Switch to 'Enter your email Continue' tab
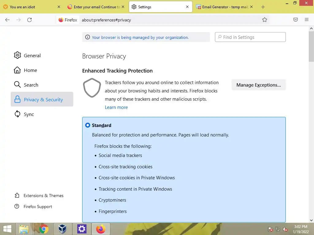The width and height of the screenshot is (314, 235). (96, 7)
